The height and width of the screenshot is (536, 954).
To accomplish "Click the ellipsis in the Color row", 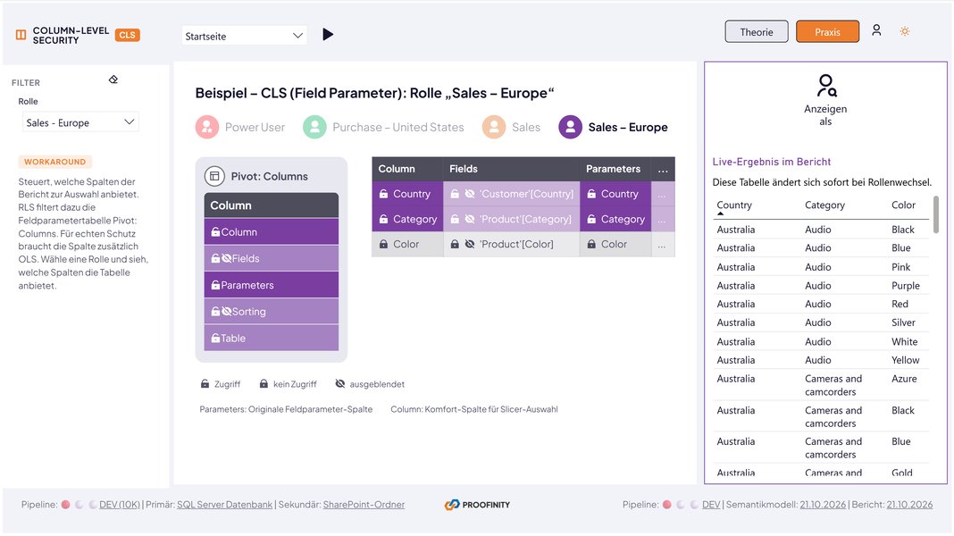I will (662, 245).
